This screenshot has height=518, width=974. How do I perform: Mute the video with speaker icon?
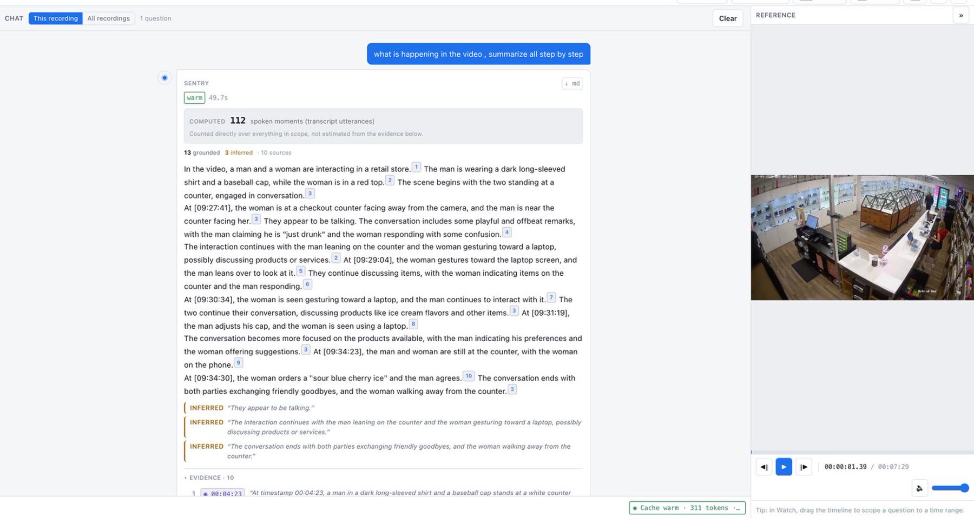[919, 488]
